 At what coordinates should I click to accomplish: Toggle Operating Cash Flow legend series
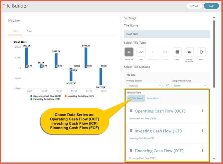coord(47,96)
